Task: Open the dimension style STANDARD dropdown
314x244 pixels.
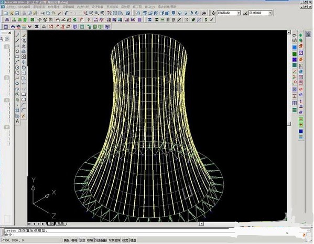Action: tap(270, 13)
